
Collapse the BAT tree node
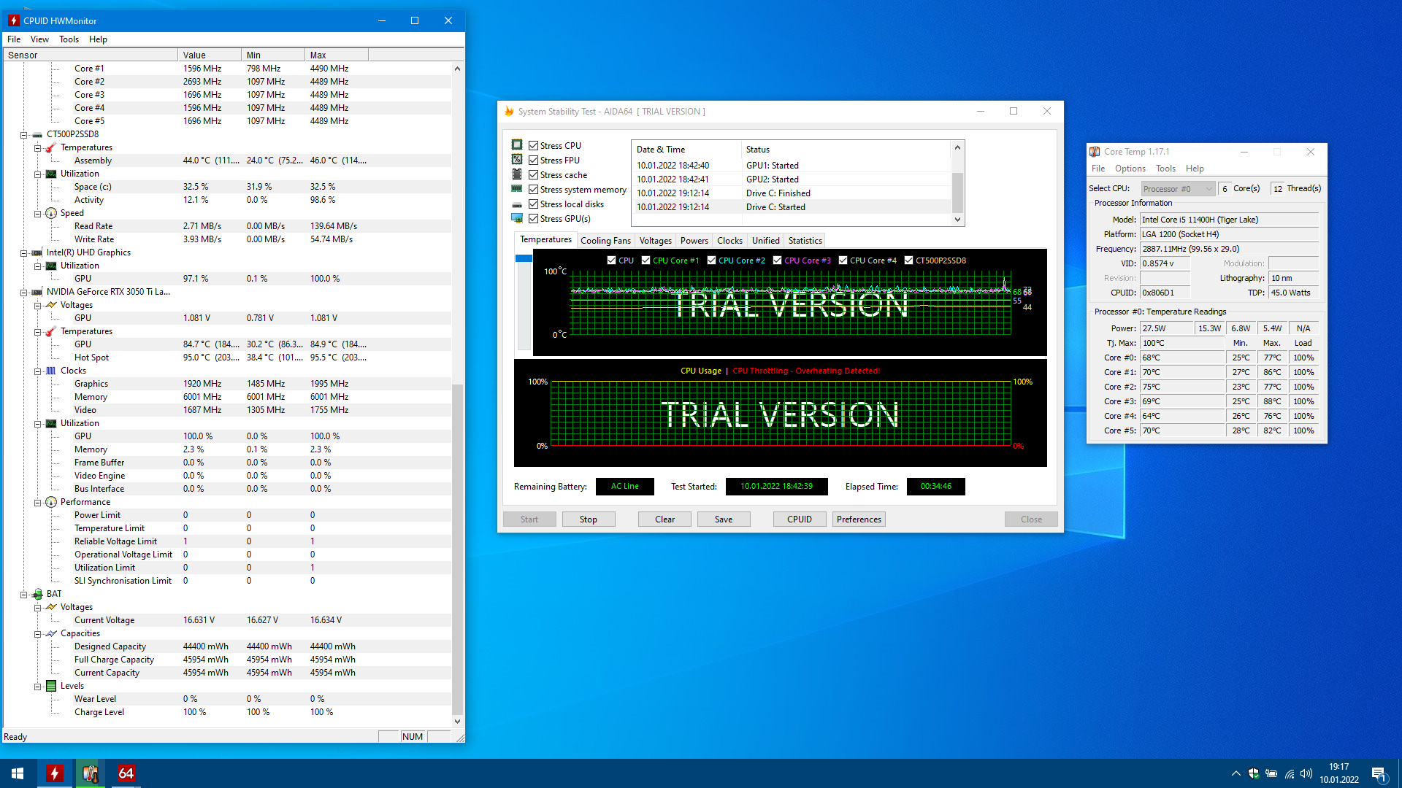(x=23, y=594)
